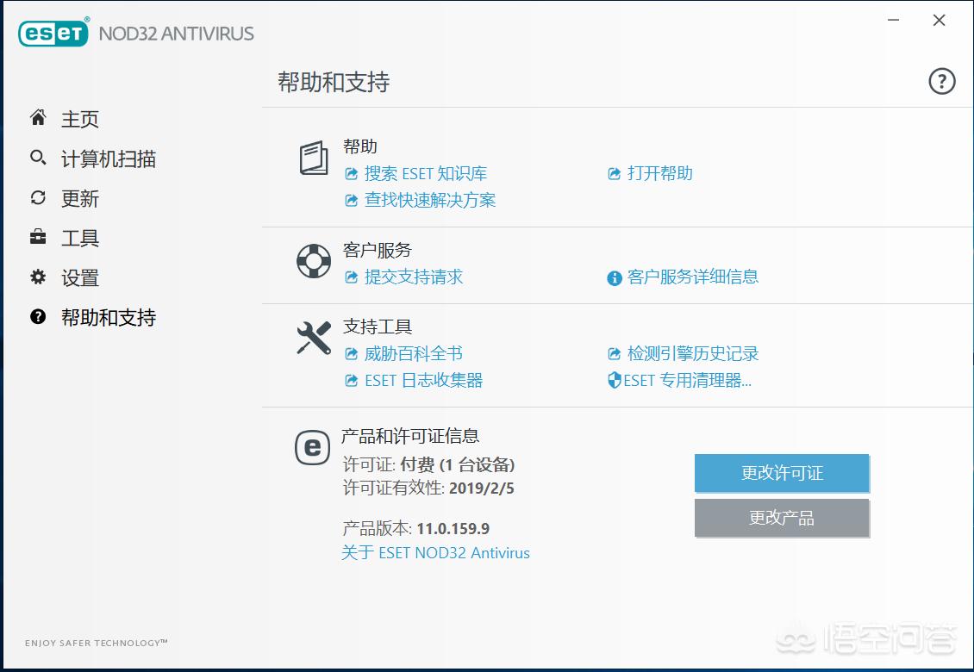Click the book icon in 帮助 section
This screenshot has width=974, height=672.
pos(314,158)
